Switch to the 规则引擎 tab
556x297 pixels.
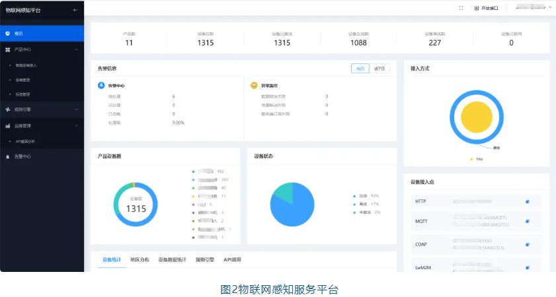coord(205,259)
